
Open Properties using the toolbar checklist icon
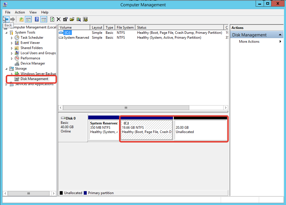65,19
